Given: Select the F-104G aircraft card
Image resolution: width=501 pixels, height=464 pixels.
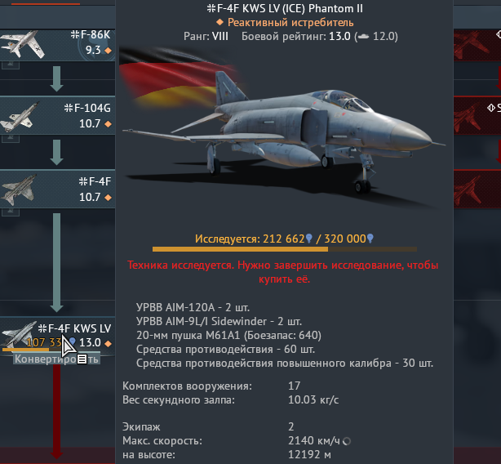Looking at the screenshot, I should point(57,115).
